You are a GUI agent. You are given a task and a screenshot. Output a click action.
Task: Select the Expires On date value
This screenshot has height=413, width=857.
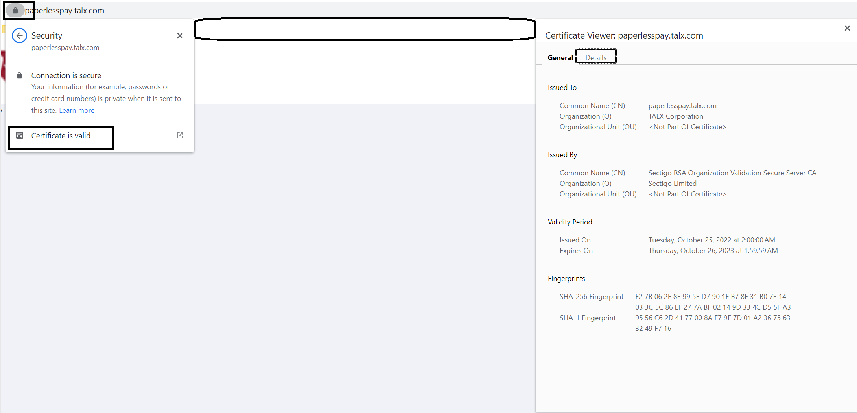click(x=713, y=251)
